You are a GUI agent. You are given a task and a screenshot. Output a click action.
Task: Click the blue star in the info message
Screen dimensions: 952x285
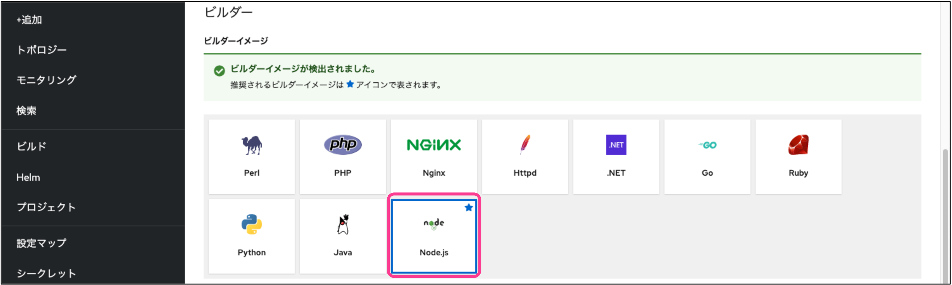point(350,84)
